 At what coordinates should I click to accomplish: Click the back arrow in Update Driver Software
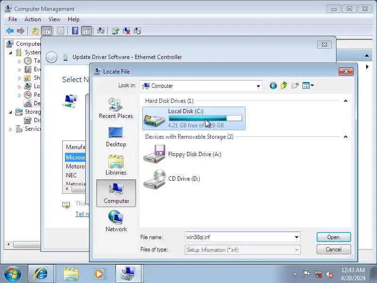point(51,57)
